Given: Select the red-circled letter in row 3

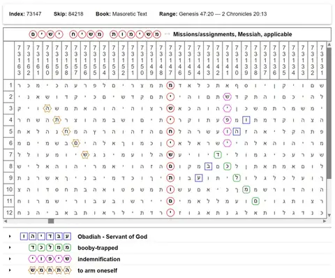Looking at the screenshot, I should 170,108.
